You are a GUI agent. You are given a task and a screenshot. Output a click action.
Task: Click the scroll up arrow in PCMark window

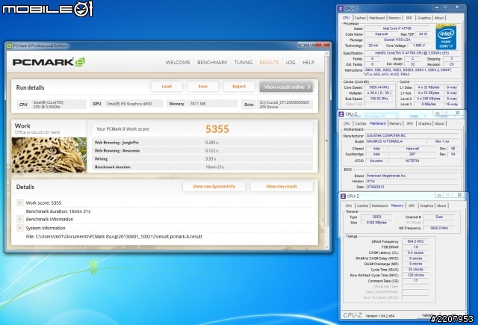[327, 53]
